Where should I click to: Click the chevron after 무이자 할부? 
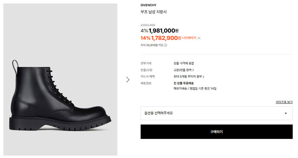tap(203, 77)
